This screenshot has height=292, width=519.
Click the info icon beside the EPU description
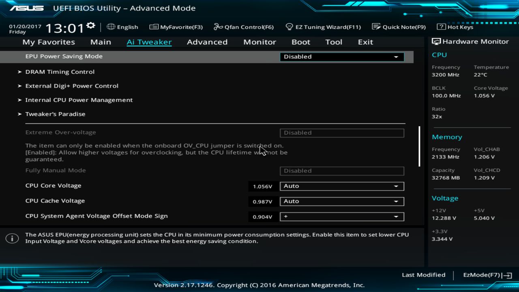pos(12,238)
